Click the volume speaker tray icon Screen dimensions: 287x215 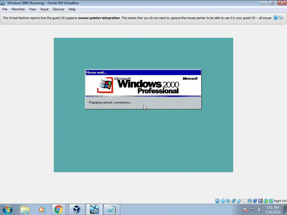[x=259, y=210]
